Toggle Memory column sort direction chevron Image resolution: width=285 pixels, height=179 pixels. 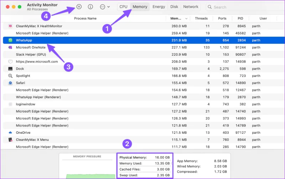pyautogui.click(x=186, y=19)
